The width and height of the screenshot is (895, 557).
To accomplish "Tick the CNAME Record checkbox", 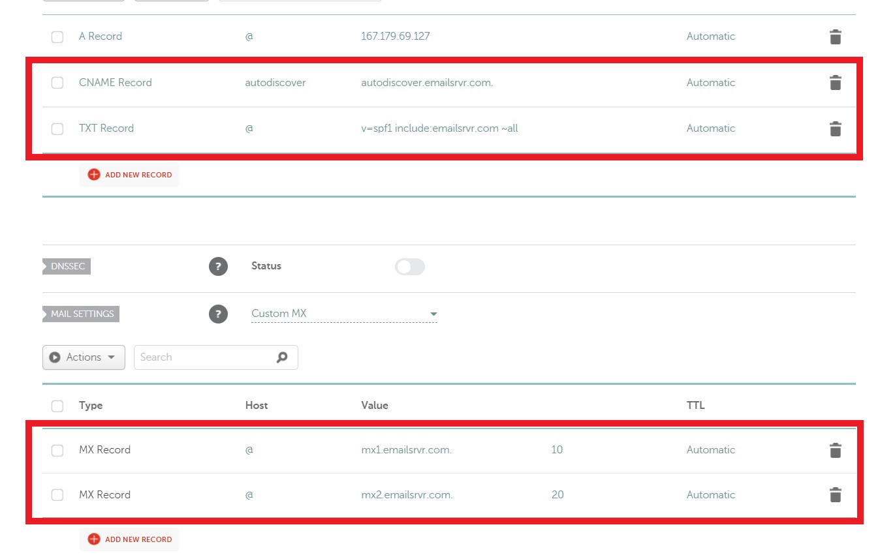I will pos(57,83).
